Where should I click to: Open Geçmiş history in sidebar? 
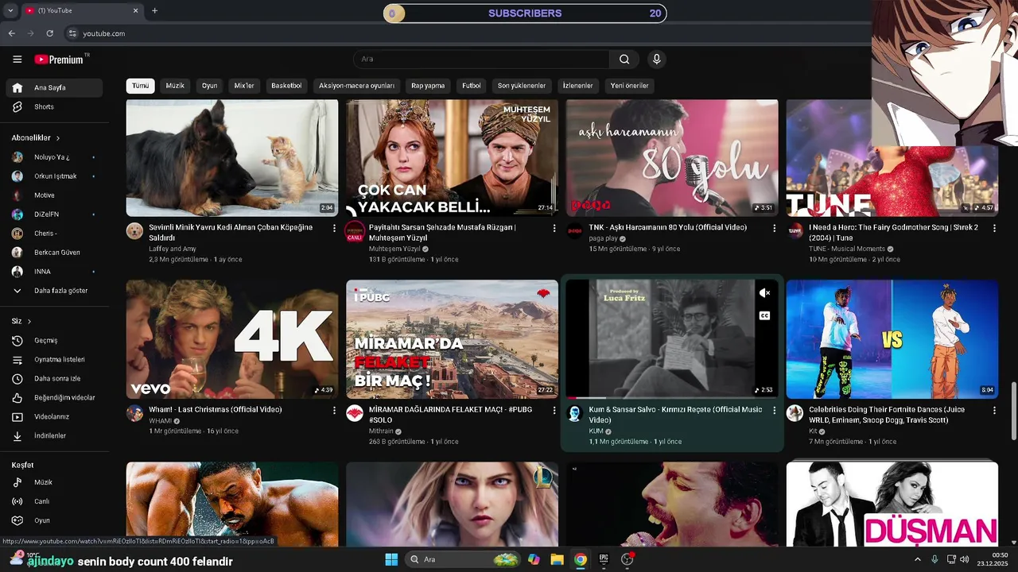coord(54,340)
